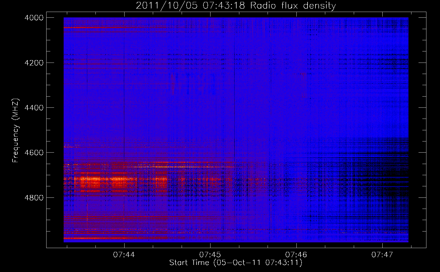This screenshot has width=440, height=272.
Task: Click the 4800 frequency tick label
Action: (34, 198)
